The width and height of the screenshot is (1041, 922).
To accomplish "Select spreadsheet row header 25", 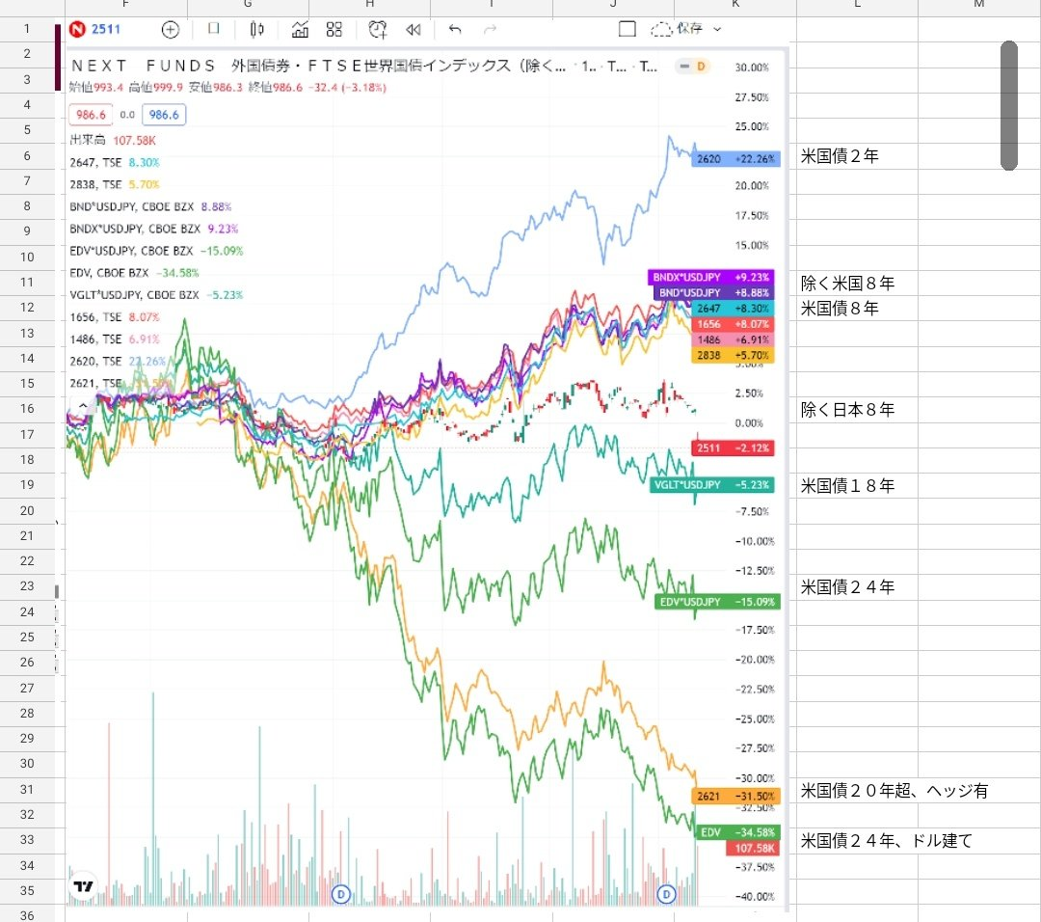I will [27, 637].
